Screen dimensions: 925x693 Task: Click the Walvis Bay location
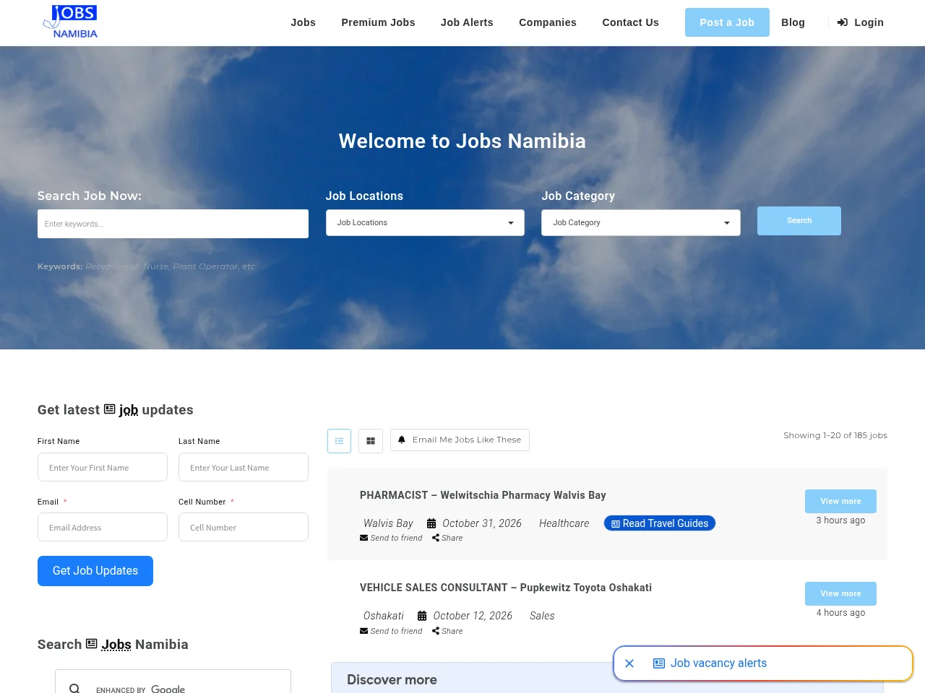388,523
